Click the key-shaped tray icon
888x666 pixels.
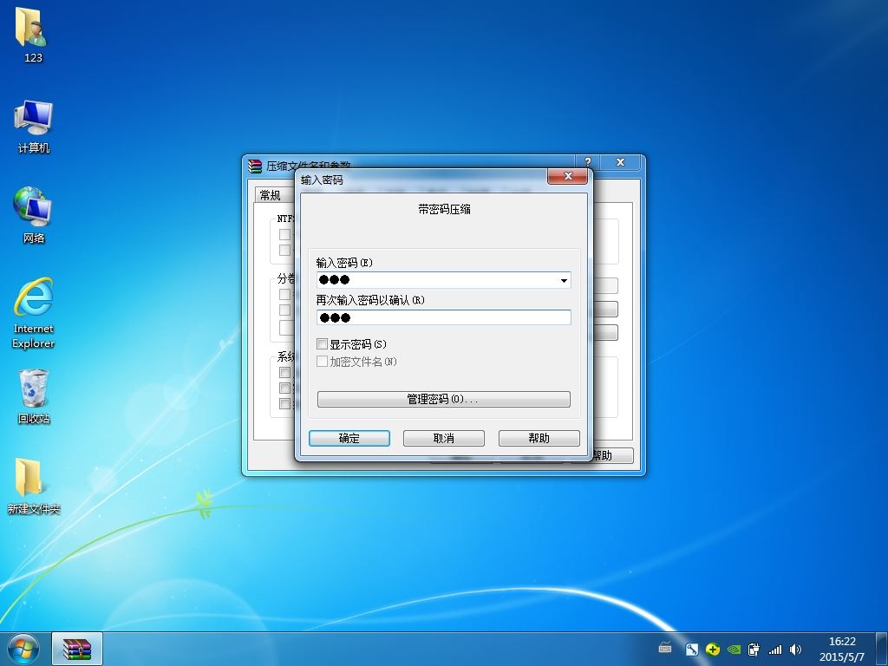pyautogui.click(x=691, y=650)
